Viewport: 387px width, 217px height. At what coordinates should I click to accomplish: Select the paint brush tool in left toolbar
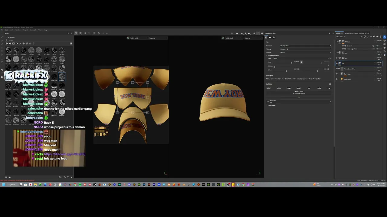(x=2, y=37)
